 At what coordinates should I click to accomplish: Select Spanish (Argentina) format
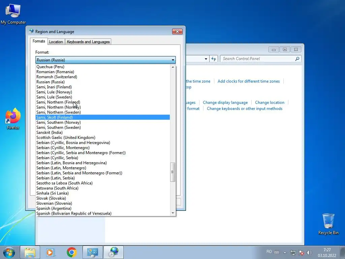coord(103,208)
